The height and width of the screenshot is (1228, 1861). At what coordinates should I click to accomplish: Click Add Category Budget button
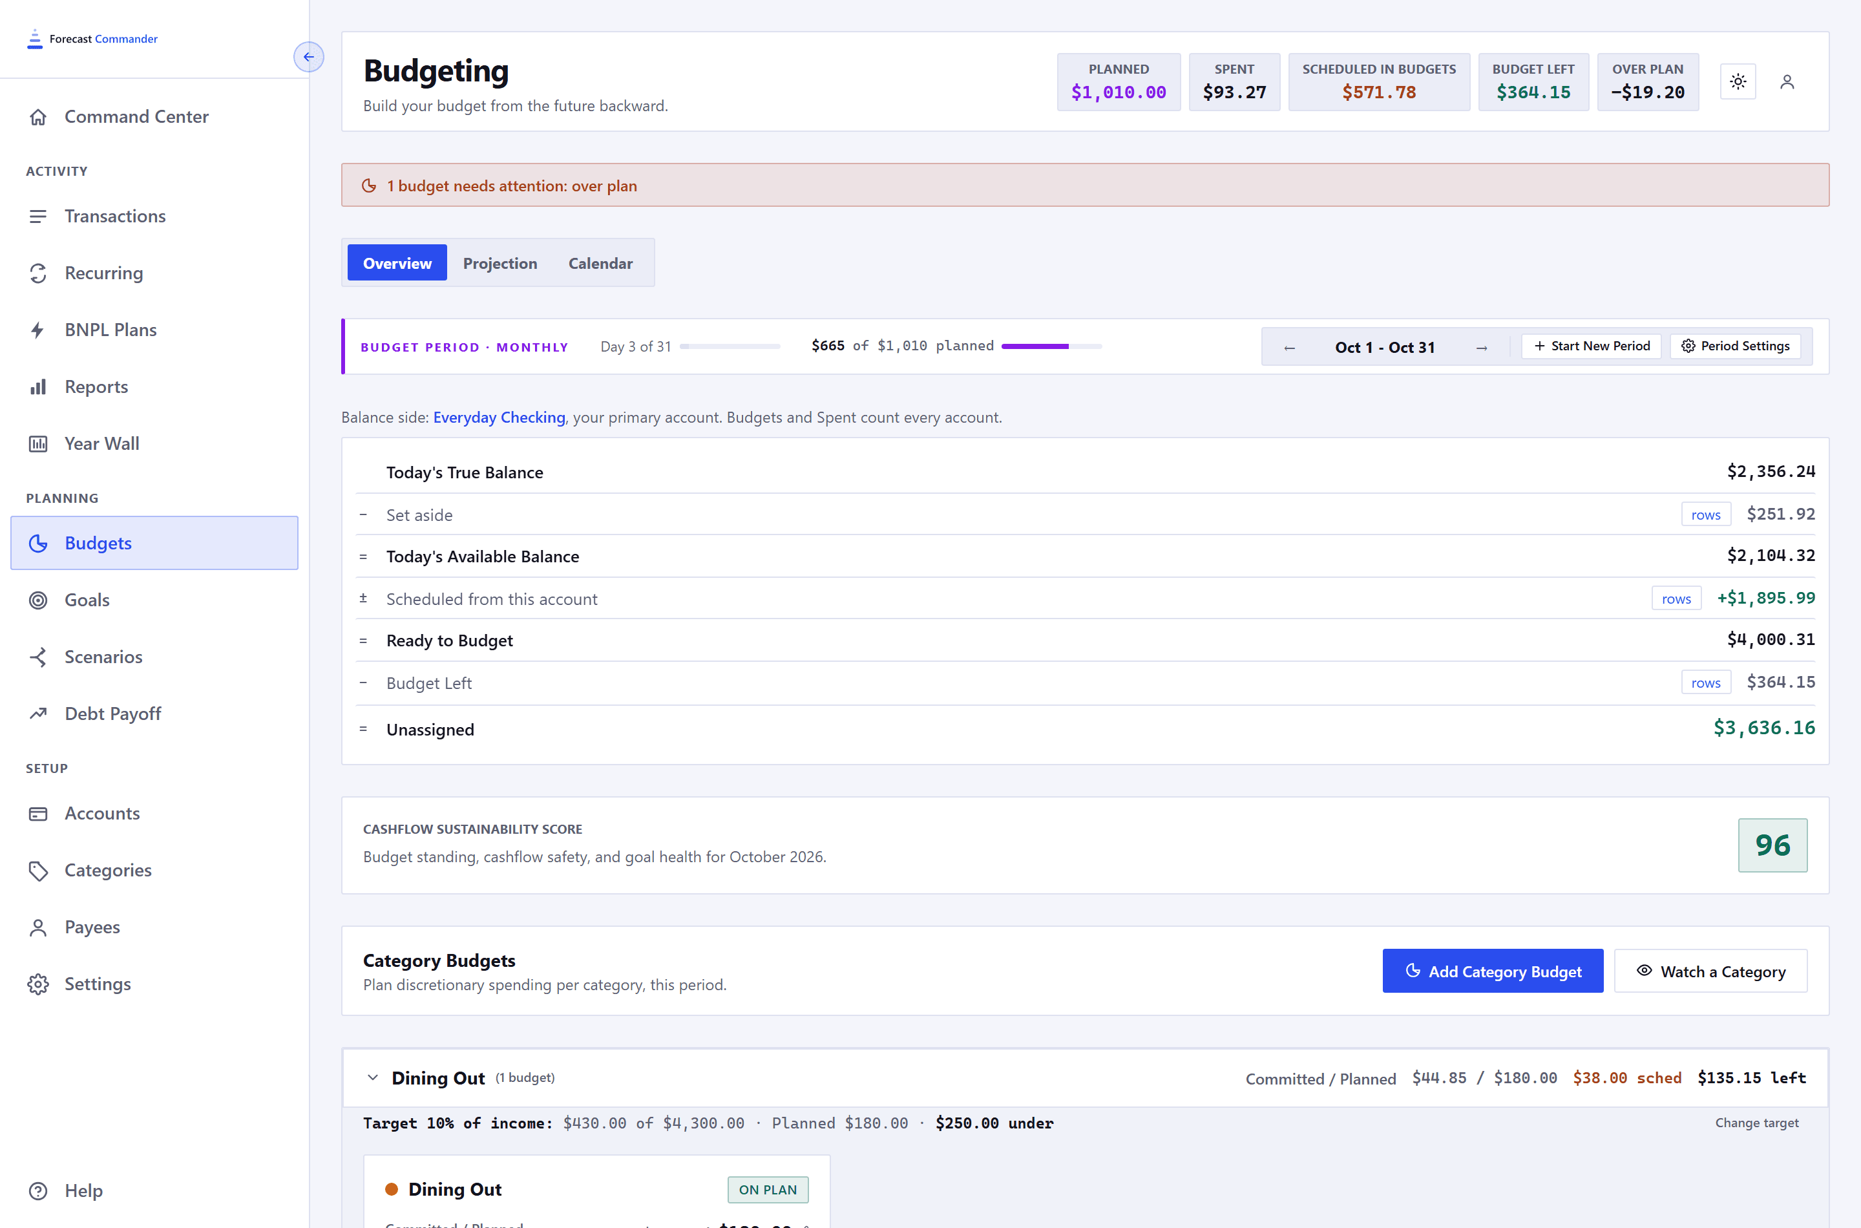click(1492, 971)
